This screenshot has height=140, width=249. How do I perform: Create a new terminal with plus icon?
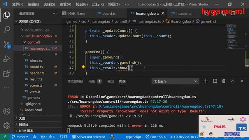pyautogui.click(x=206, y=81)
